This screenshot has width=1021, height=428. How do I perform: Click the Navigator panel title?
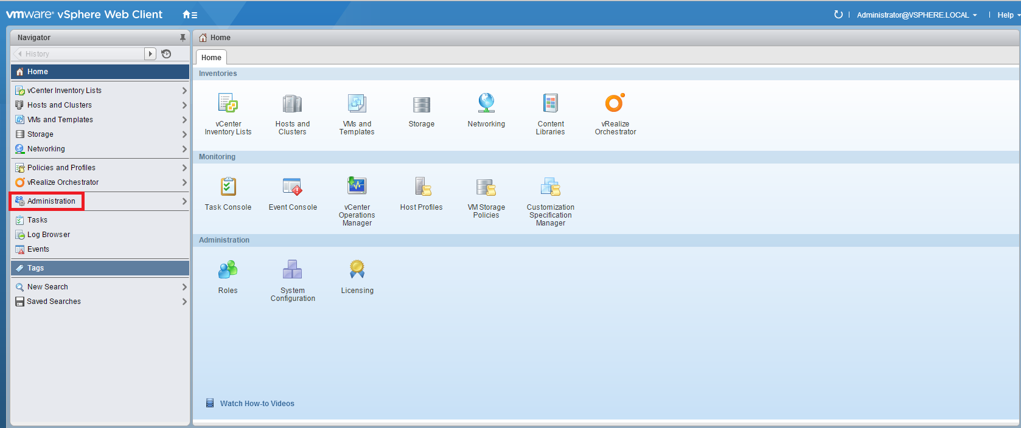[x=34, y=38]
